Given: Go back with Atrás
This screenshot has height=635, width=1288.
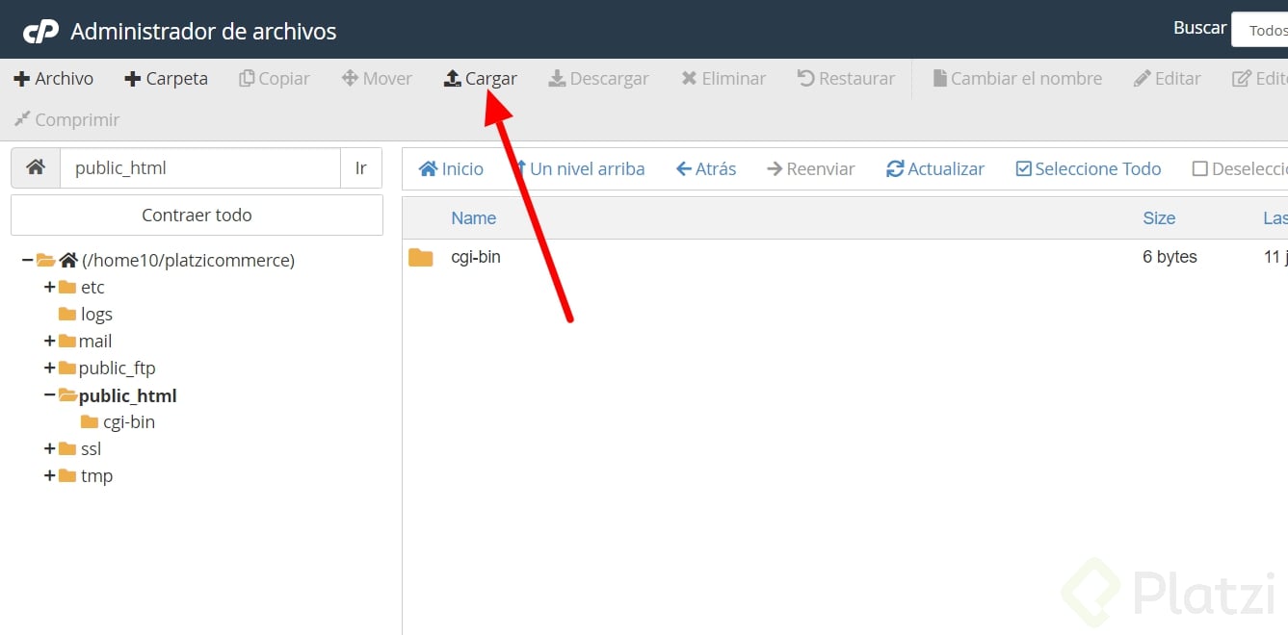Looking at the screenshot, I should click(706, 169).
